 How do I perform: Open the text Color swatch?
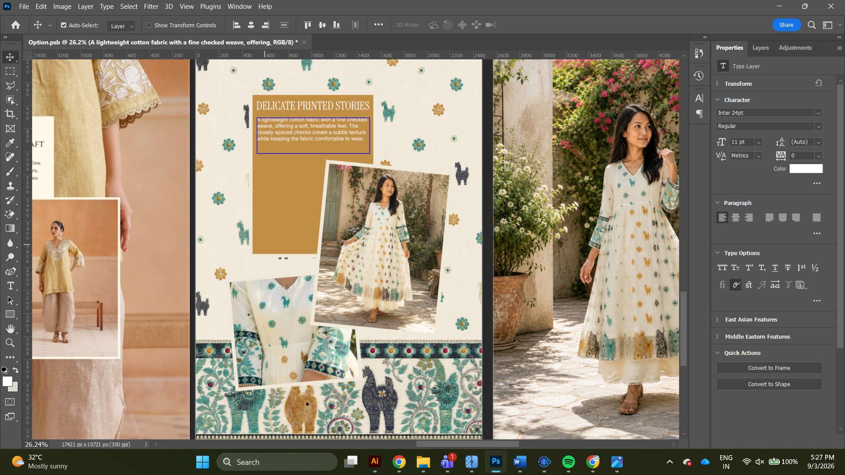pyautogui.click(x=806, y=168)
